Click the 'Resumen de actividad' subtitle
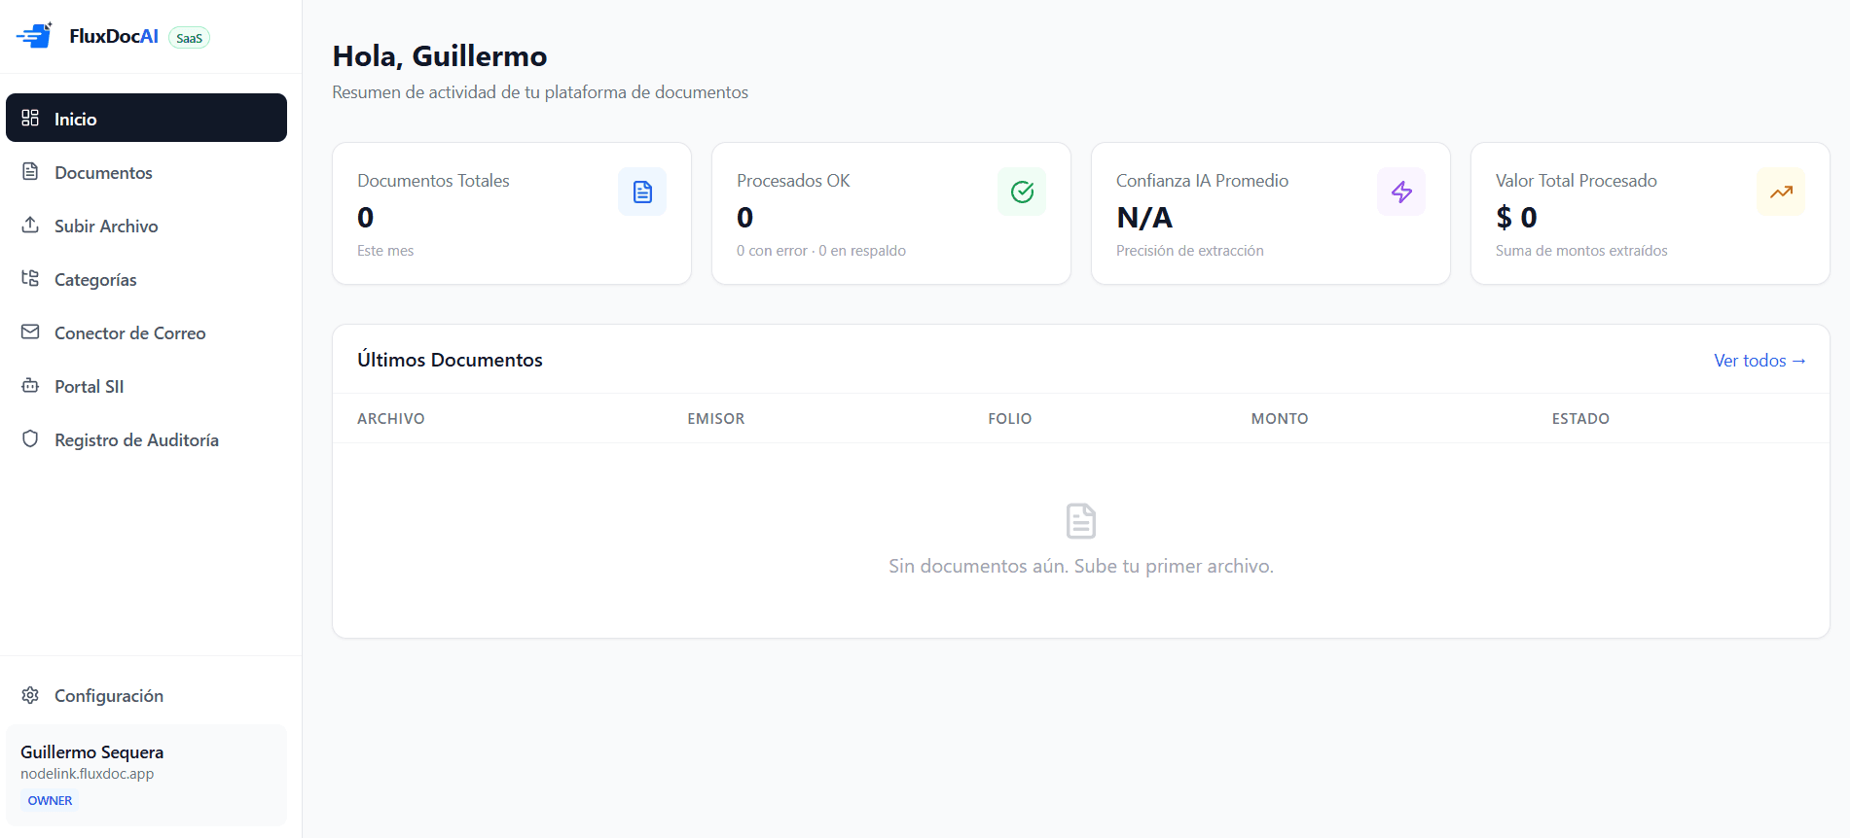The height and width of the screenshot is (838, 1850). coord(540,92)
